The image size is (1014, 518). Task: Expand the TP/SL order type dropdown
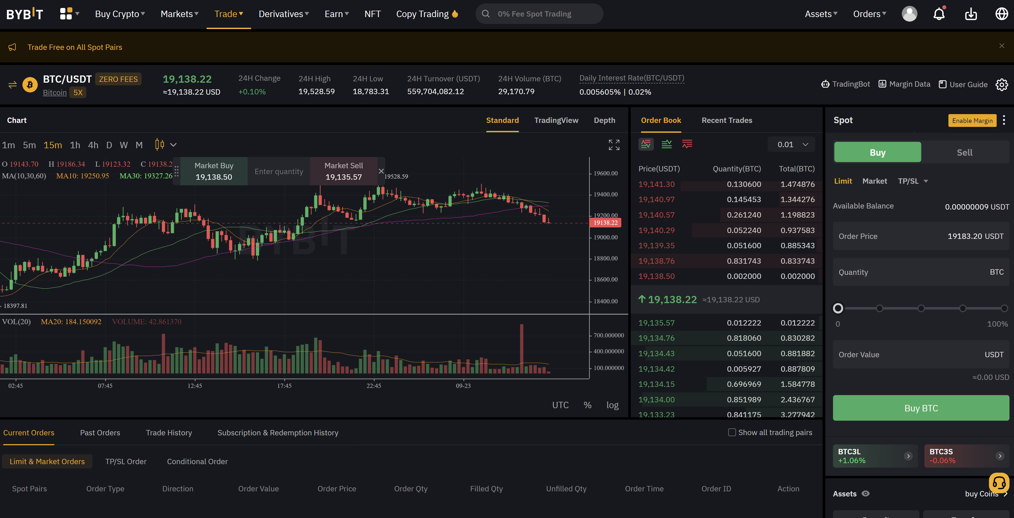tap(913, 181)
